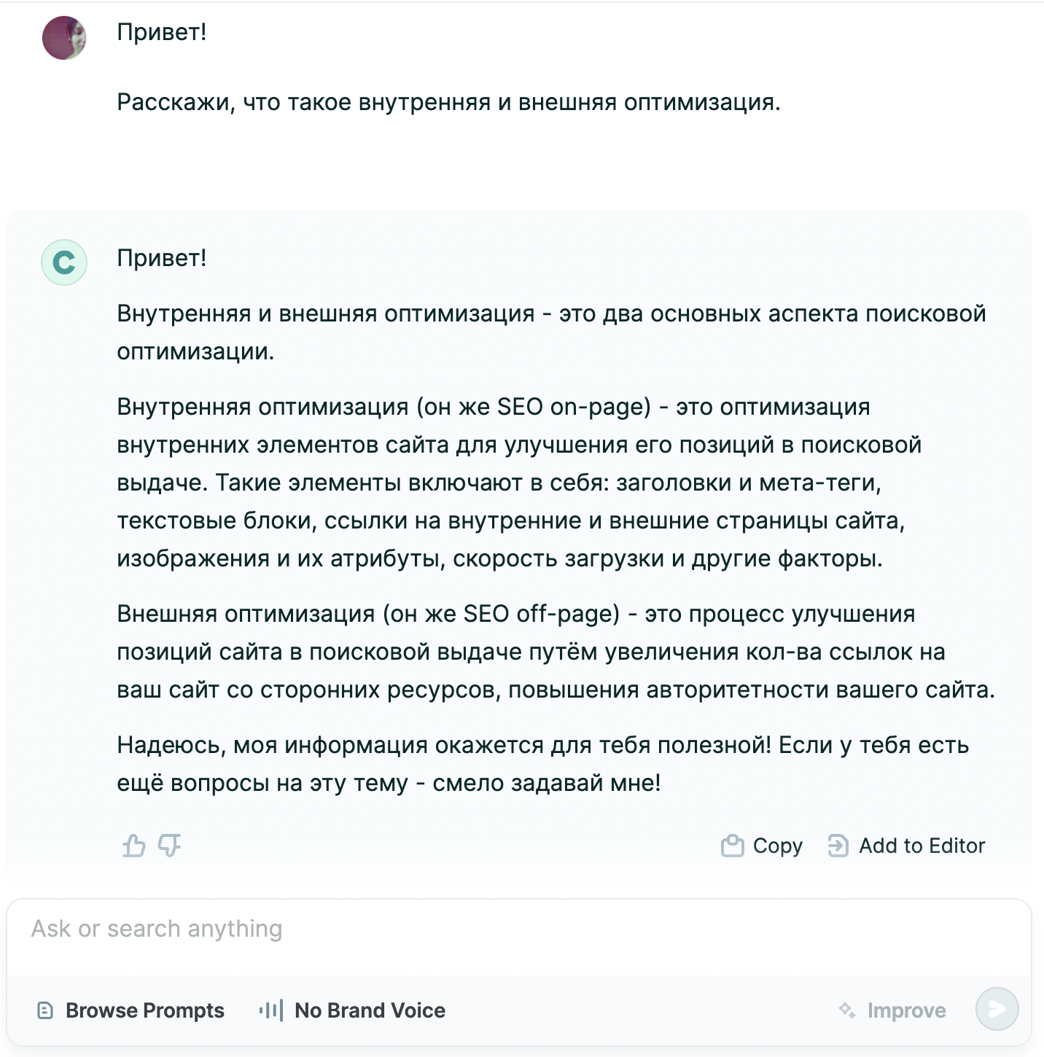Click the thumbs up icon
Viewport: 1044px width, 1057px height.
tap(134, 846)
